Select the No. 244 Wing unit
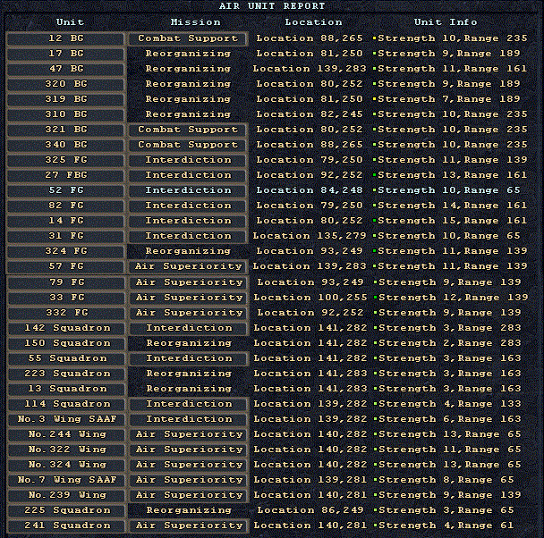The height and width of the screenshot is (538, 544). click(x=66, y=435)
